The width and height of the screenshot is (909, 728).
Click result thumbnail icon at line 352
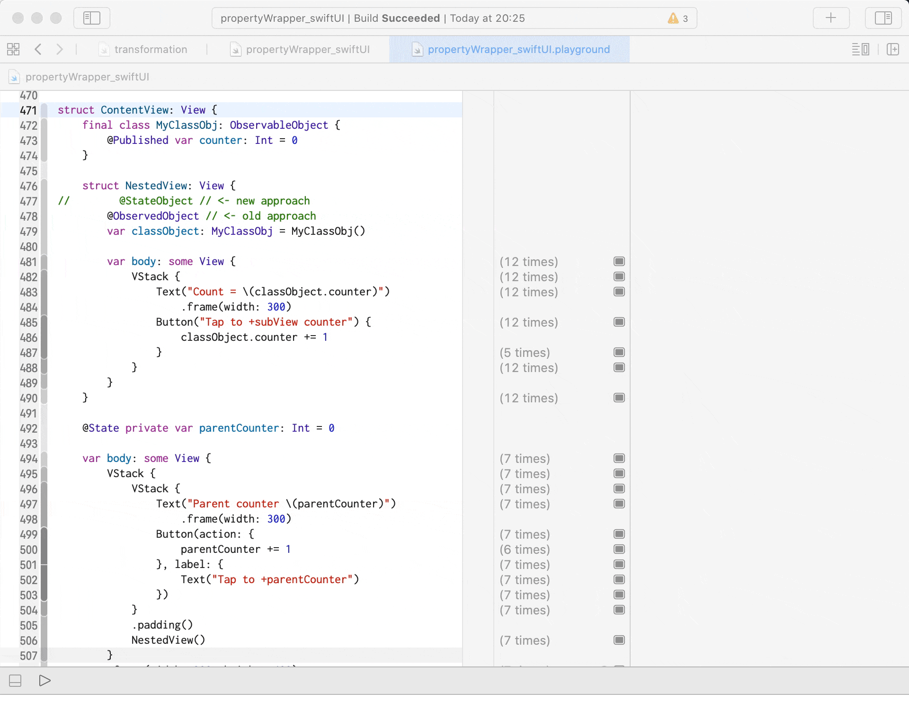[618, 261]
